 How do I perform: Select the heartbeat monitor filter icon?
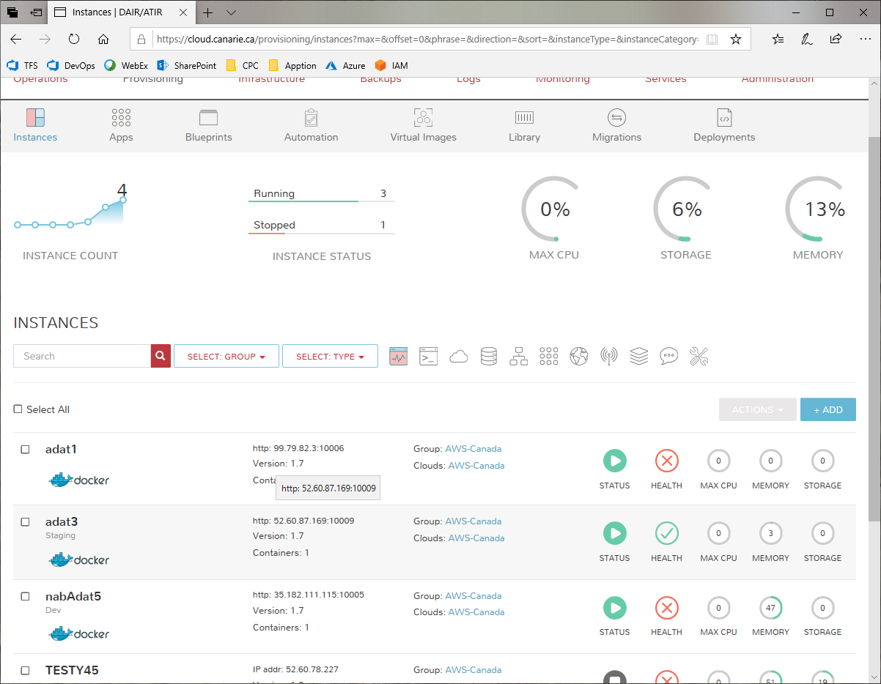[x=398, y=356]
